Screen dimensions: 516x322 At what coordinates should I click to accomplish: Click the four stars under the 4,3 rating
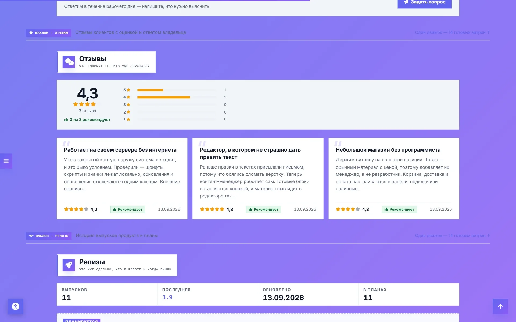point(84,104)
